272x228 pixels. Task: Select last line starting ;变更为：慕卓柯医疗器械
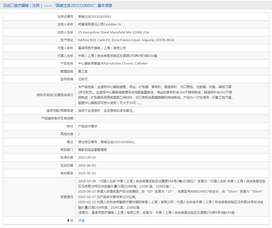click(x=156, y=213)
